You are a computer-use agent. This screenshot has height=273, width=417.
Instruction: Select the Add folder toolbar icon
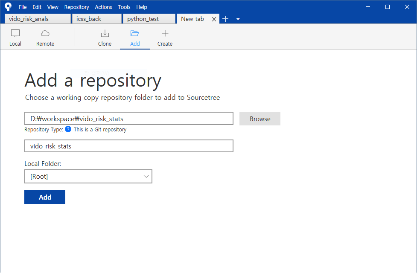(135, 38)
